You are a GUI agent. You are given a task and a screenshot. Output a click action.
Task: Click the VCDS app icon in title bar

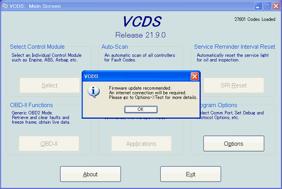[5, 6]
